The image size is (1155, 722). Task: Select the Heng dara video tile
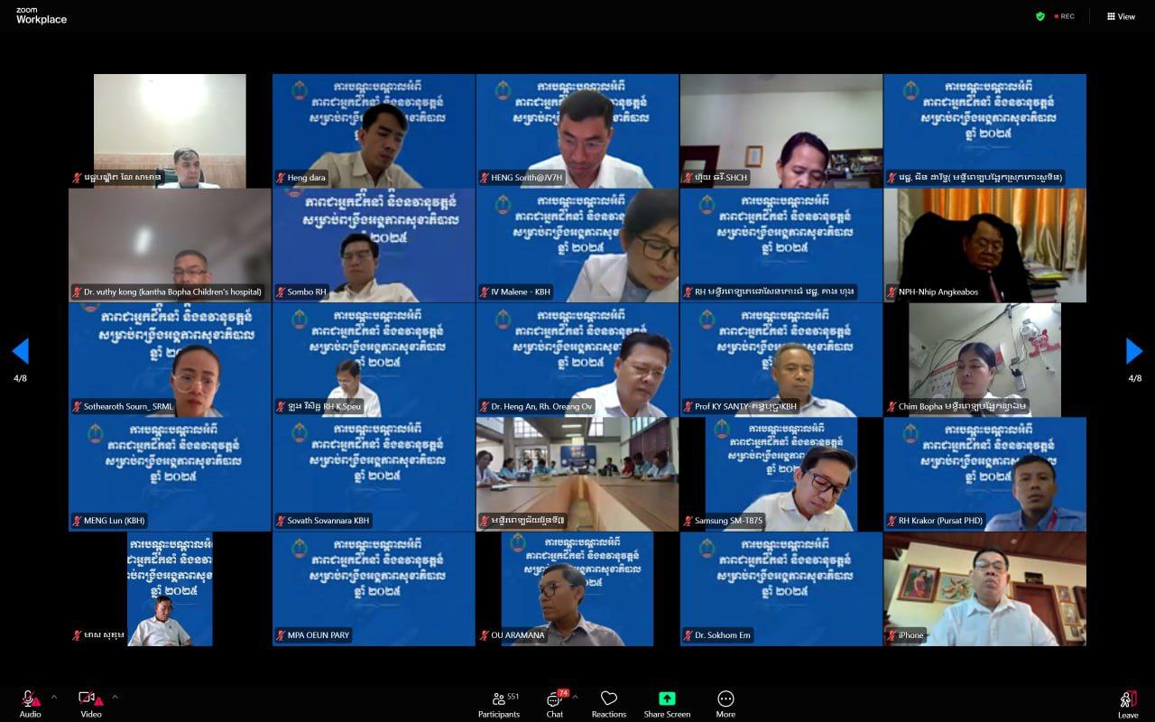[374, 131]
